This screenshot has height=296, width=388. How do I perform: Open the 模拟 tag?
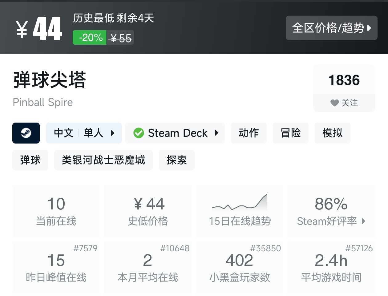pyautogui.click(x=332, y=133)
